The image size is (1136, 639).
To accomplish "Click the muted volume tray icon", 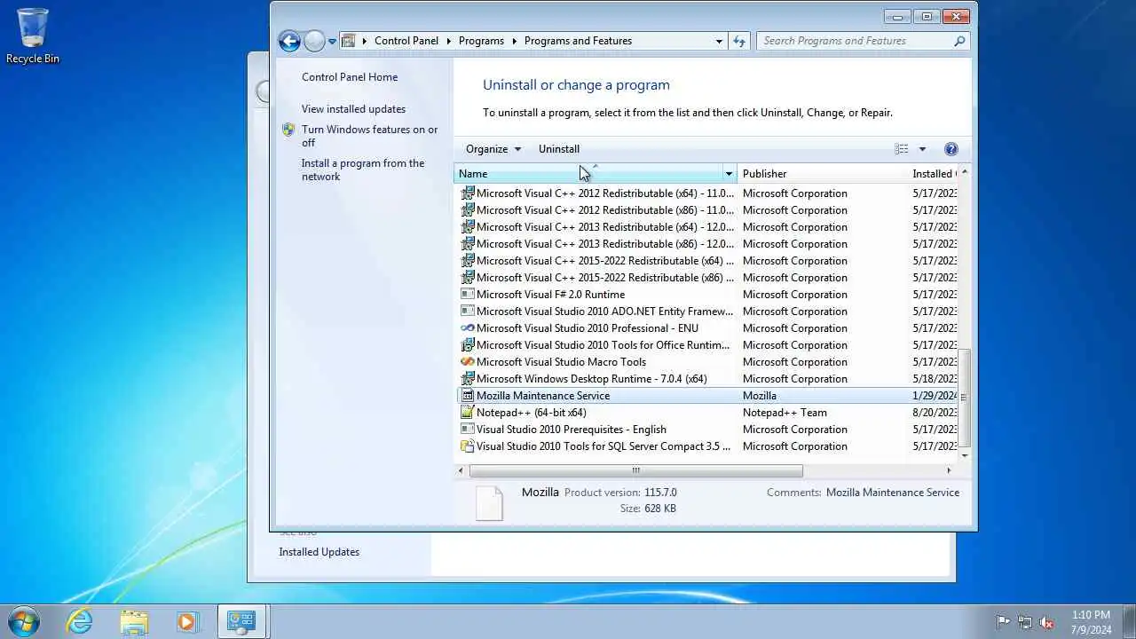I will [x=1047, y=622].
